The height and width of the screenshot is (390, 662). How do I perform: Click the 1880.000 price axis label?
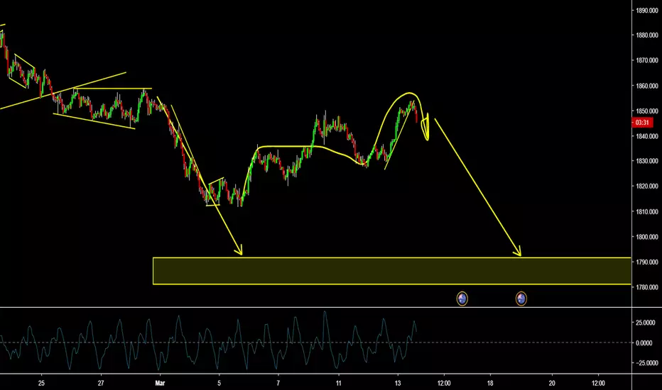click(647, 35)
